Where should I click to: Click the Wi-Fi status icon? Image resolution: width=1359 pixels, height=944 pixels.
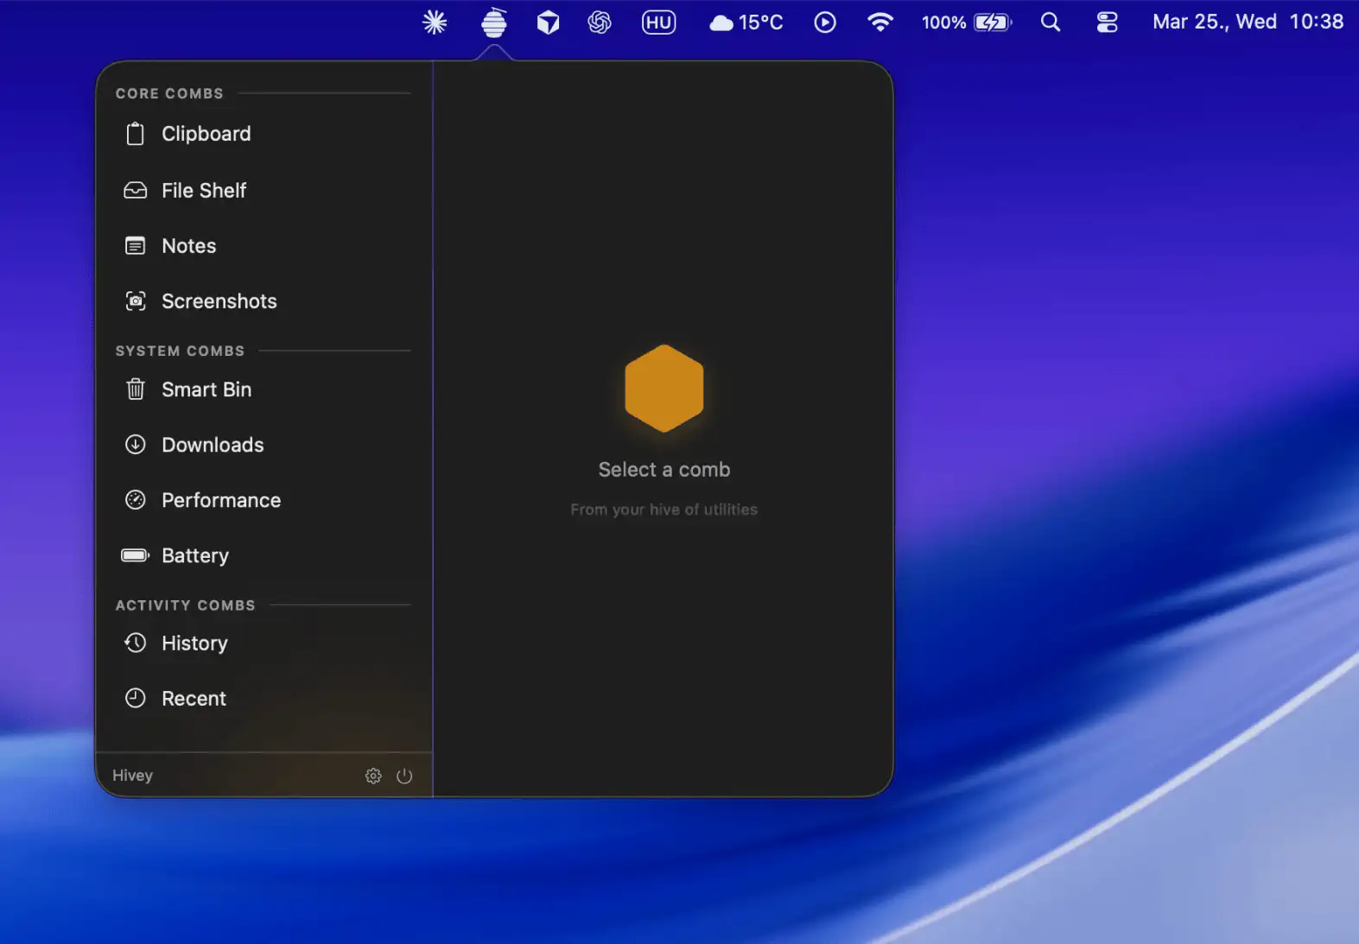point(880,22)
